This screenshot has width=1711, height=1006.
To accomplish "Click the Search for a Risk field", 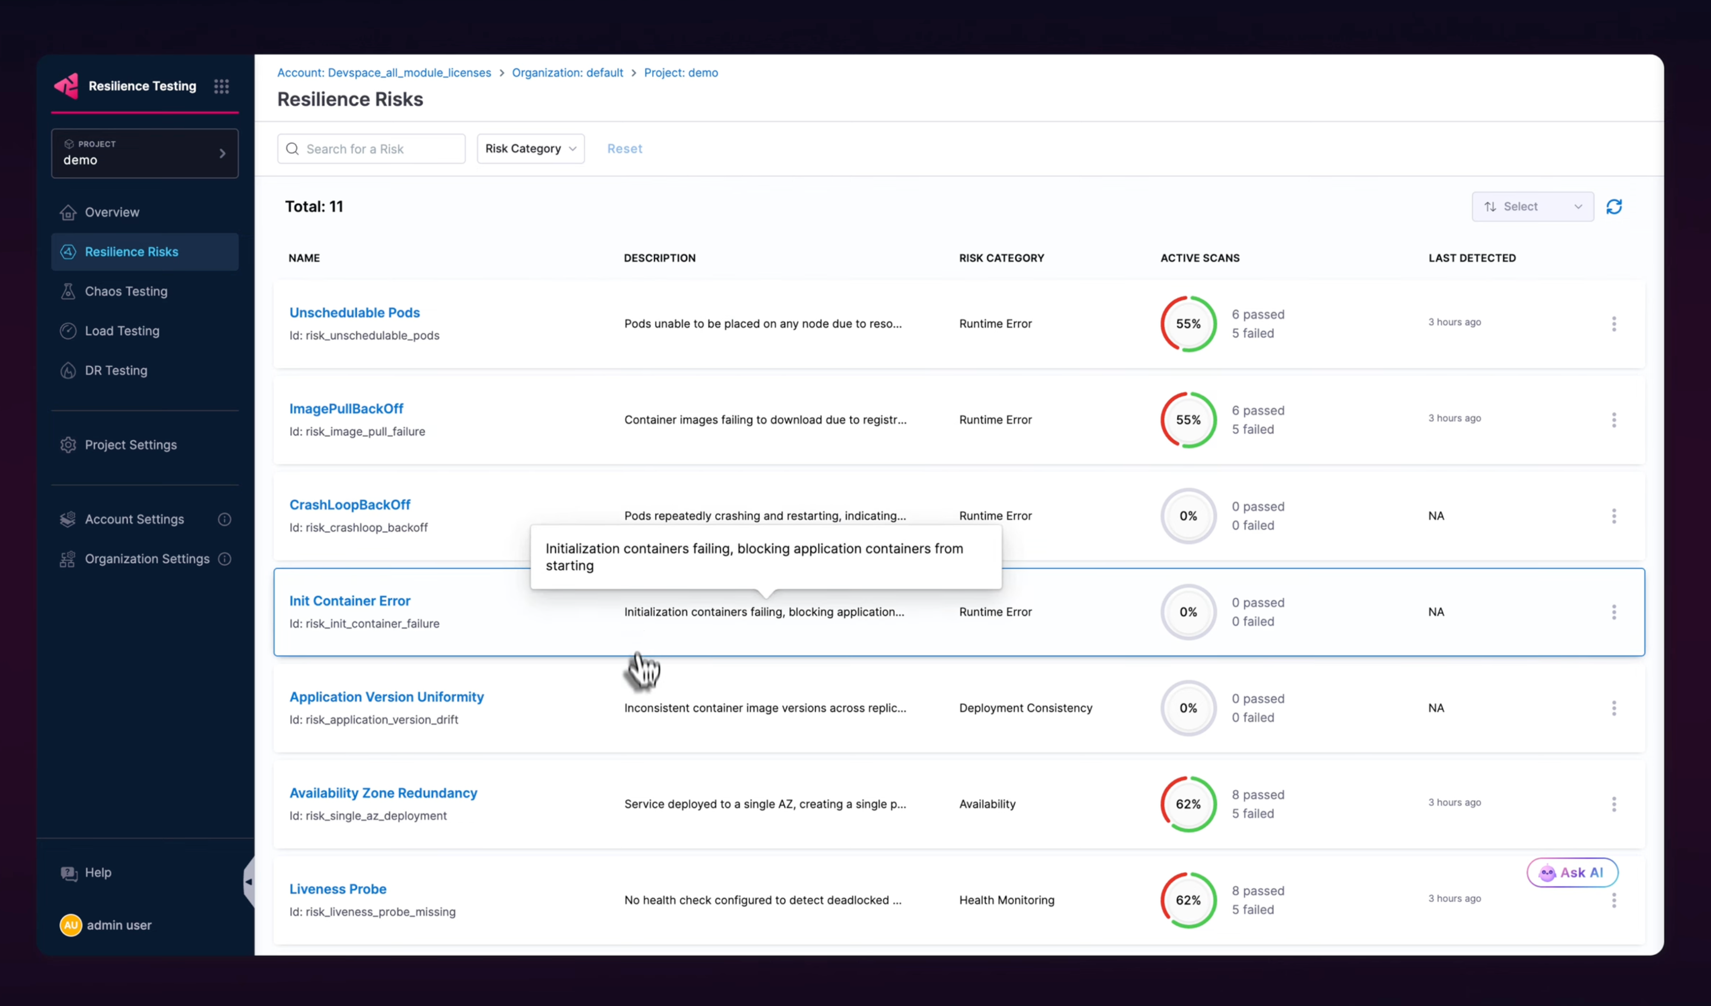I will (371, 149).
